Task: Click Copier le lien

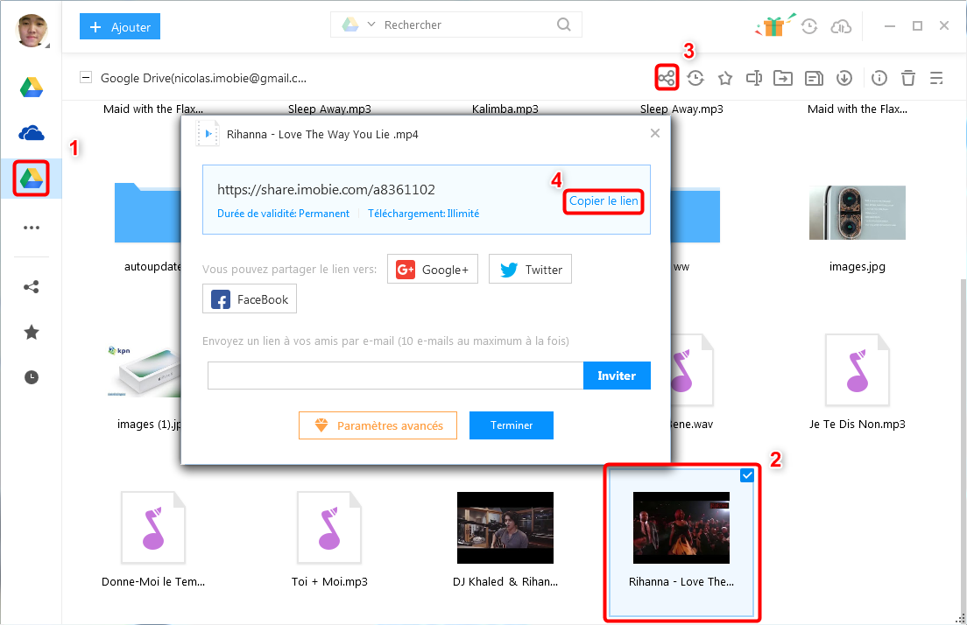Action: 603,201
